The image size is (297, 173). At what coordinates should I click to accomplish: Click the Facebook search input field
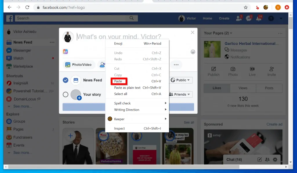(72, 18)
